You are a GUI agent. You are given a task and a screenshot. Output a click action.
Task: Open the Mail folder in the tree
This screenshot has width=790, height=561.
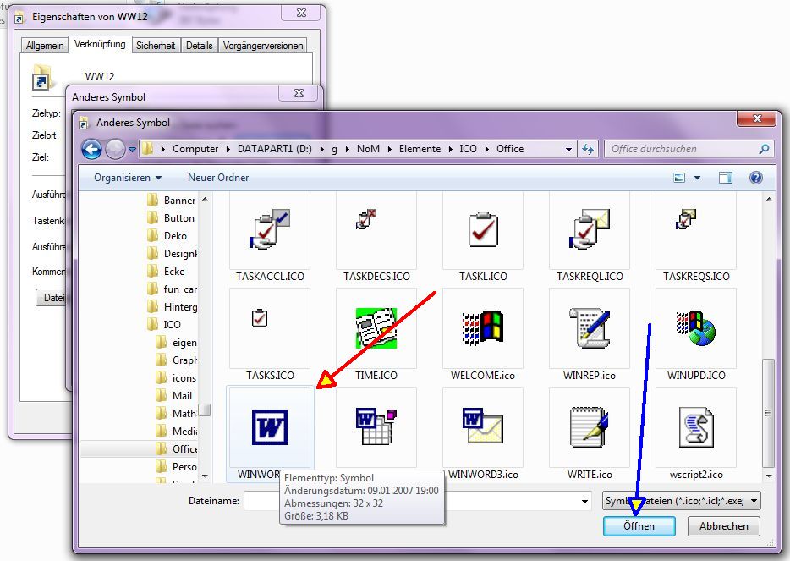(x=174, y=396)
